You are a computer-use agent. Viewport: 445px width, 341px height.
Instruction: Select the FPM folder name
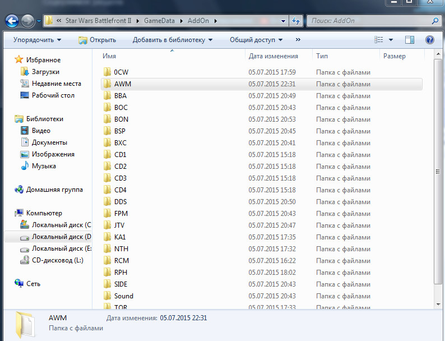[121, 214]
